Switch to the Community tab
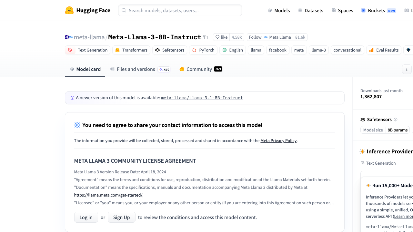 pyautogui.click(x=201, y=69)
